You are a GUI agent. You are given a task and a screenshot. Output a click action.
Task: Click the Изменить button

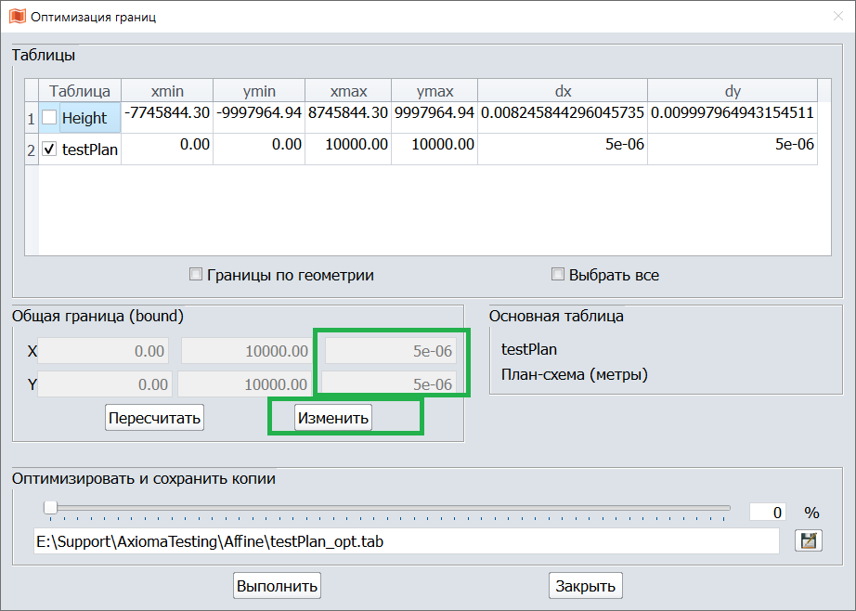(333, 418)
